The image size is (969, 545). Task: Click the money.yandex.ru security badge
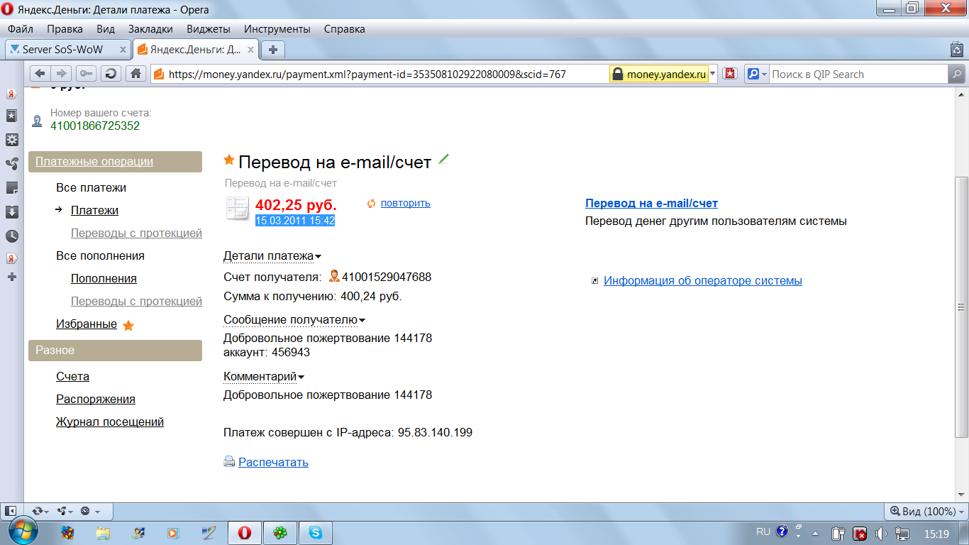[x=659, y=74]
